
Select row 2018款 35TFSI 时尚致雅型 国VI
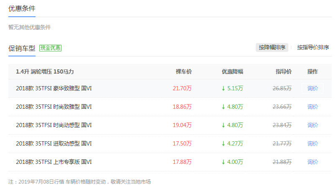click(170, 107)
